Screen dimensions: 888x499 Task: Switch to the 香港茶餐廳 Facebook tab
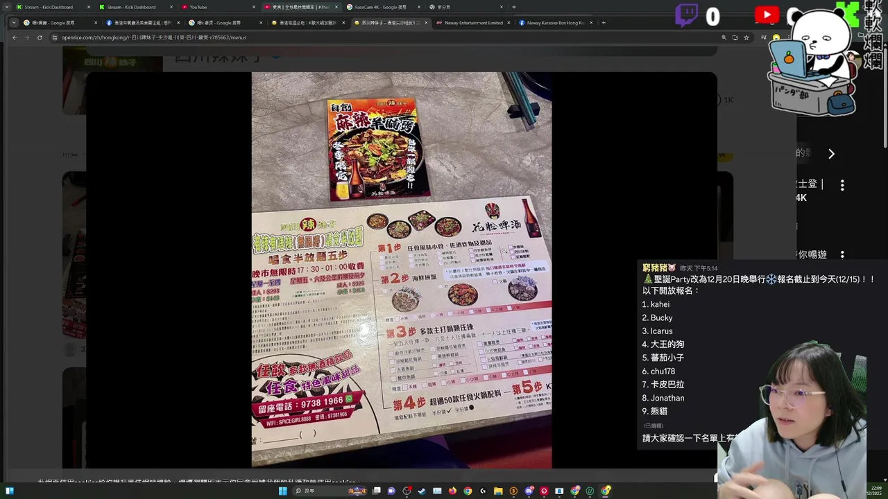coord(142,22)
